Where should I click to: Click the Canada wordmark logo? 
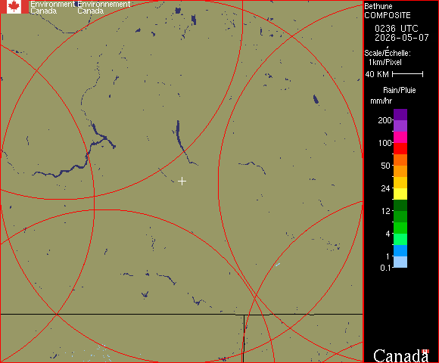(401, 355)
